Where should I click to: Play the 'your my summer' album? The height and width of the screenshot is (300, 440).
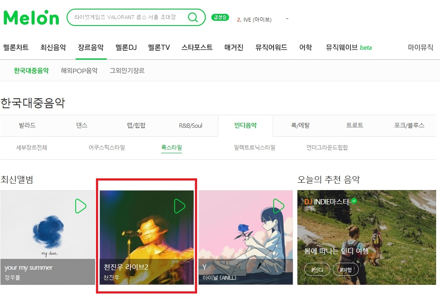click(80, 206)
